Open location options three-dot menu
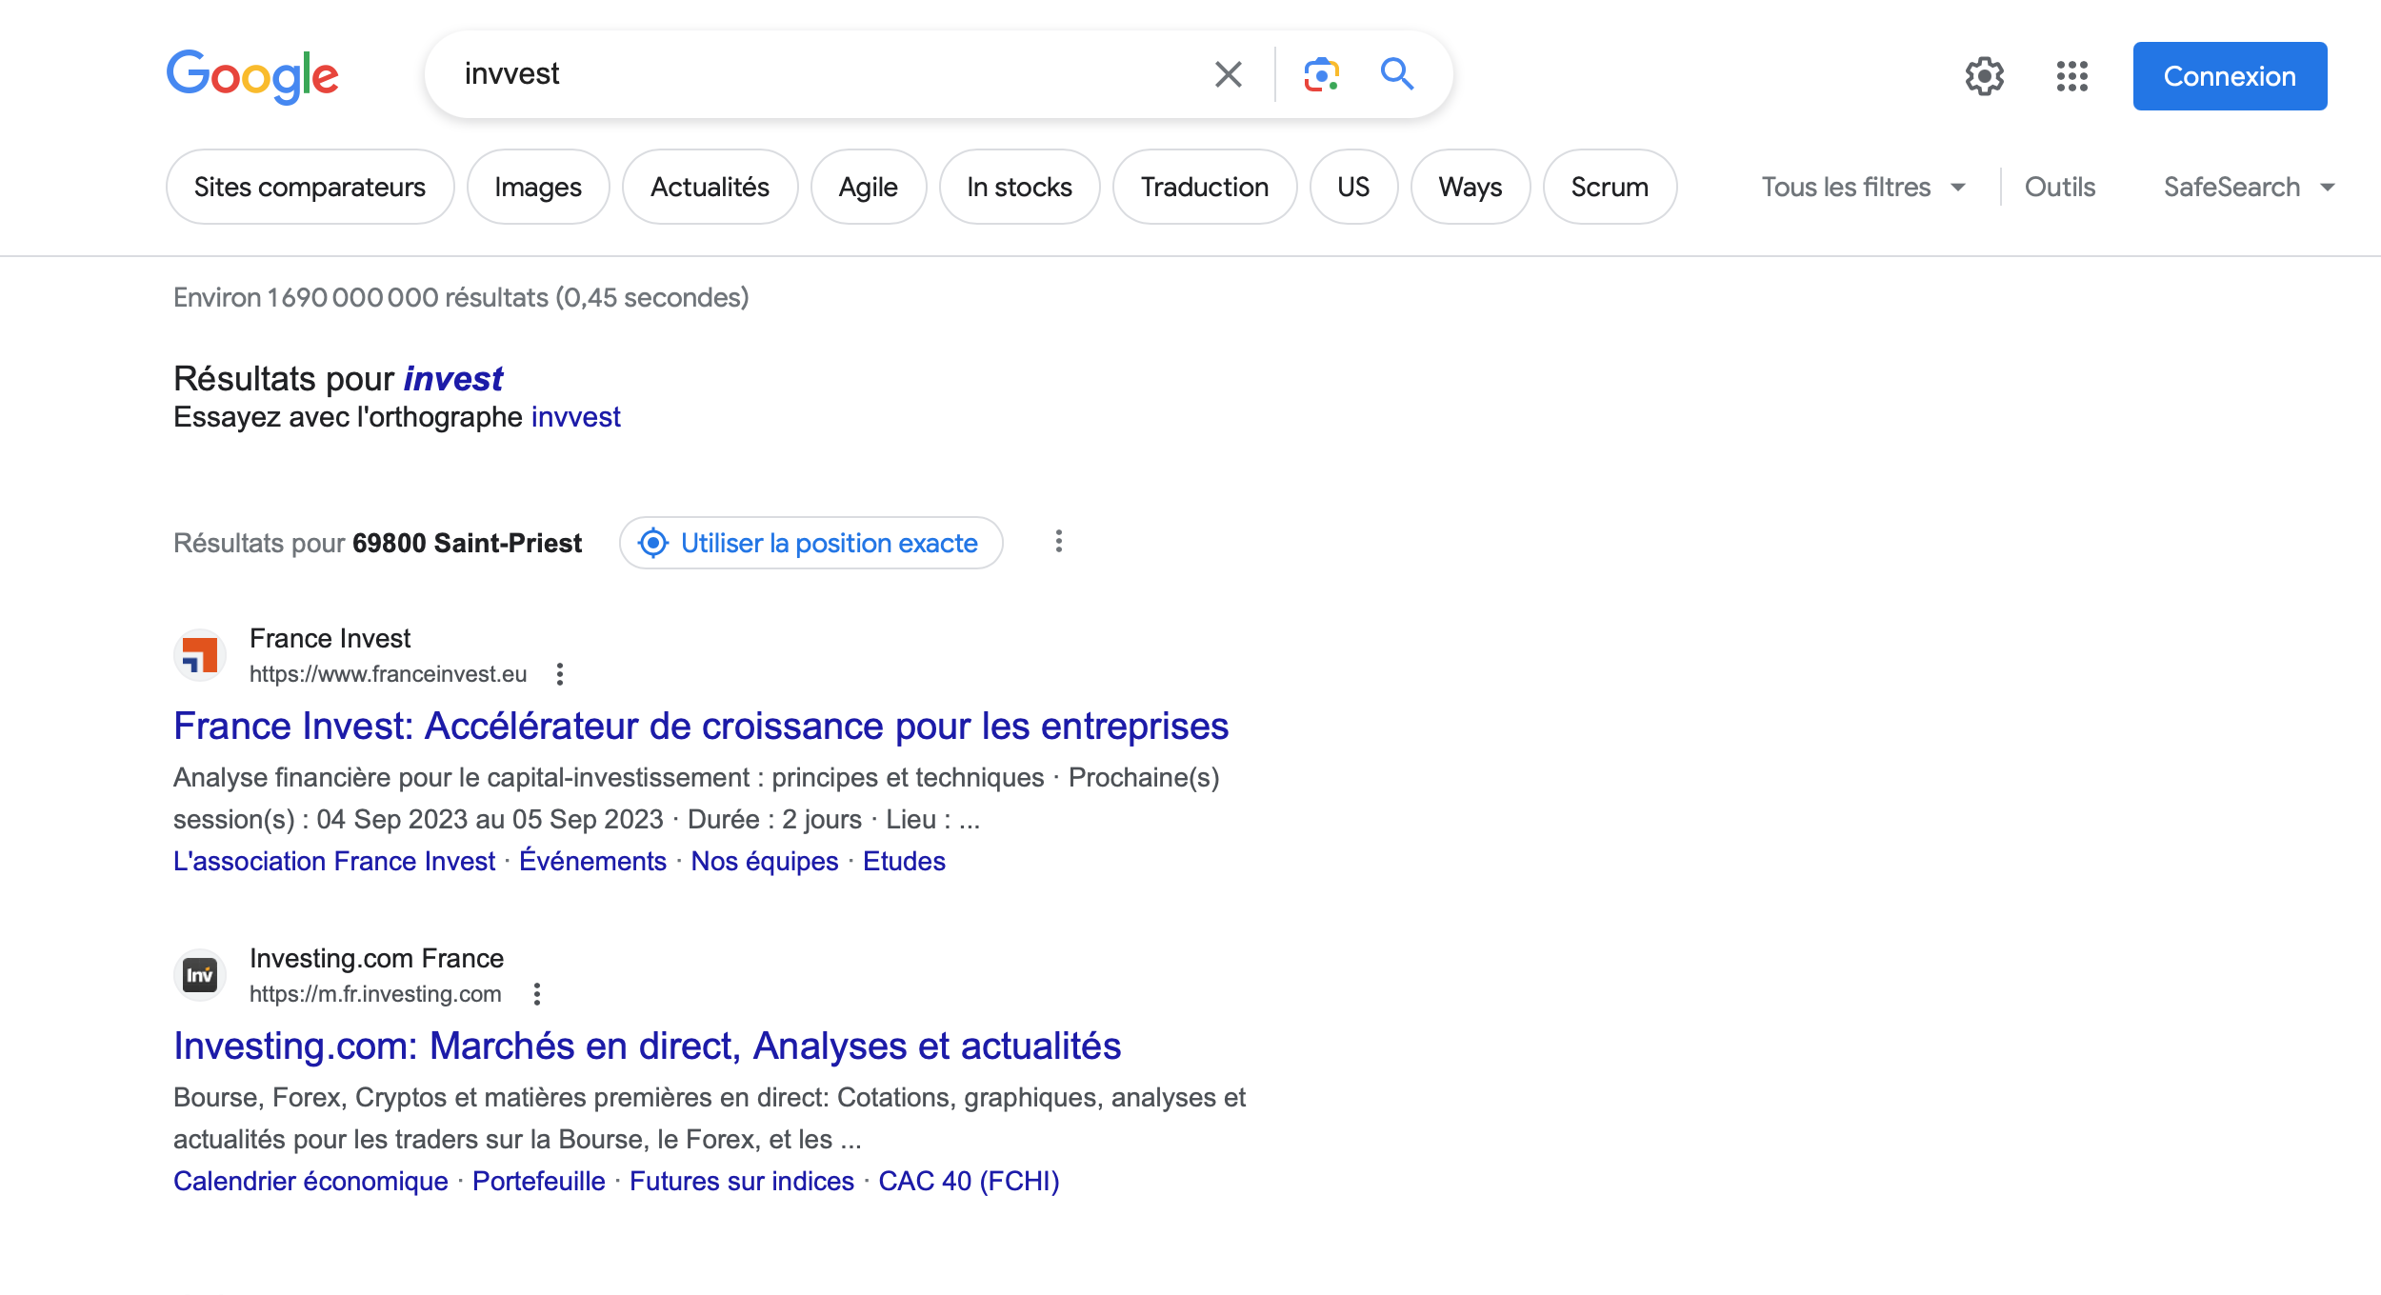The image size is (2381, 1295). point(1058,542)
